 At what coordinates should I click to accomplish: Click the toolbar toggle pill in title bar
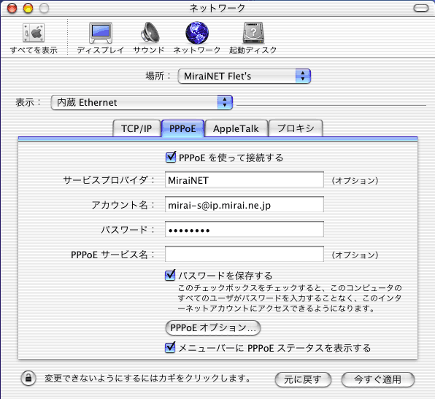(x=421, y=8)
